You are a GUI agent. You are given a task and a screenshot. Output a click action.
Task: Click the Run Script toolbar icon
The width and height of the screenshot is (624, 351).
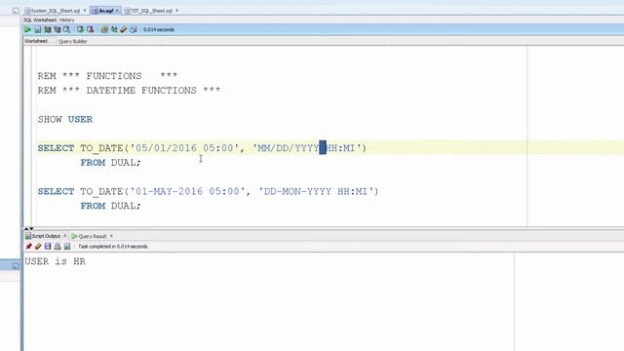(x=37, y=29)
